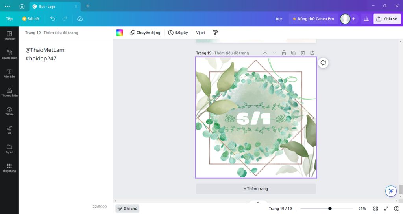Click the note text @ThaoMetLam
The width and height of the screenshot is (403, 214).
point(45,50)
